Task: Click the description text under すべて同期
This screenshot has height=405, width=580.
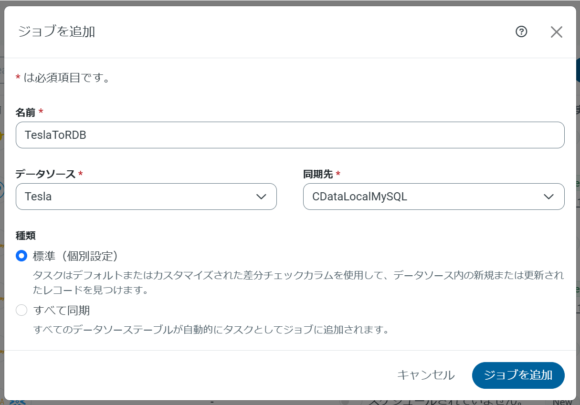Action: point(211,330)
